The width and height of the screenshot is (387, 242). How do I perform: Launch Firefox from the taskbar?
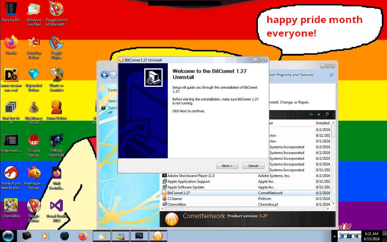pos(83,236)
